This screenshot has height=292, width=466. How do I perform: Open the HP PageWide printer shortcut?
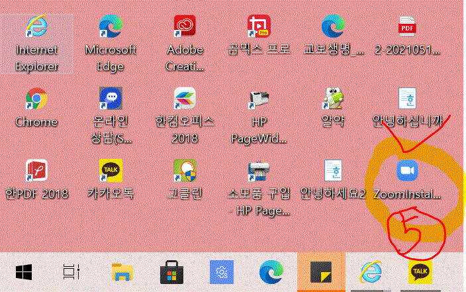click(x=259, y=116)
